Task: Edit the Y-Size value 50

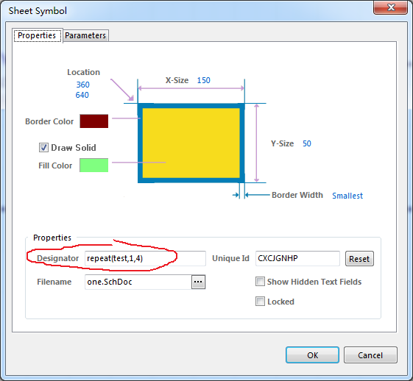Action: coord(307,143)
